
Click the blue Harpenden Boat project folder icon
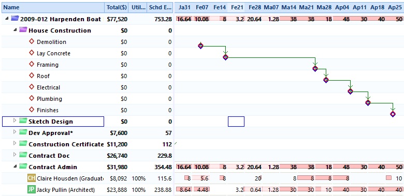coord(15,18)
